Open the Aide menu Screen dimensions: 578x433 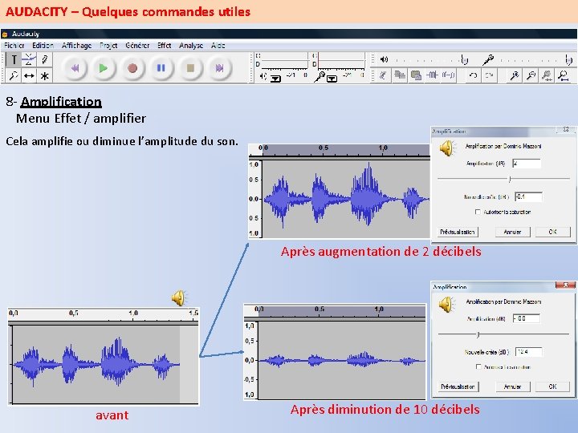(218, 45)
